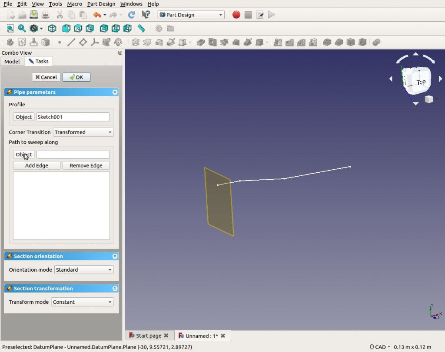Click the Refresh recompute icon
The height and width of the screenshot is (352, 445).
pyautogui.click(x=131, y=15)
